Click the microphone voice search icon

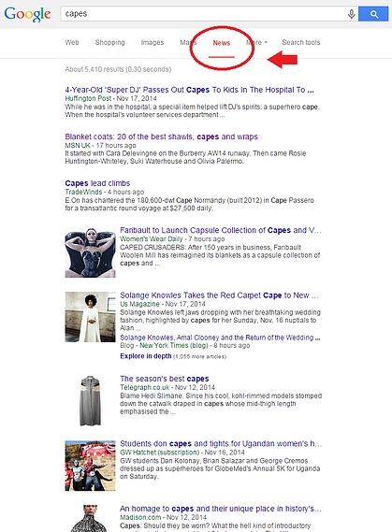(351, 14)
